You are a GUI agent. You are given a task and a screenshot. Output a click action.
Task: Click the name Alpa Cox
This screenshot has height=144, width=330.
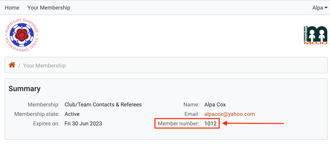pos(215,105)
